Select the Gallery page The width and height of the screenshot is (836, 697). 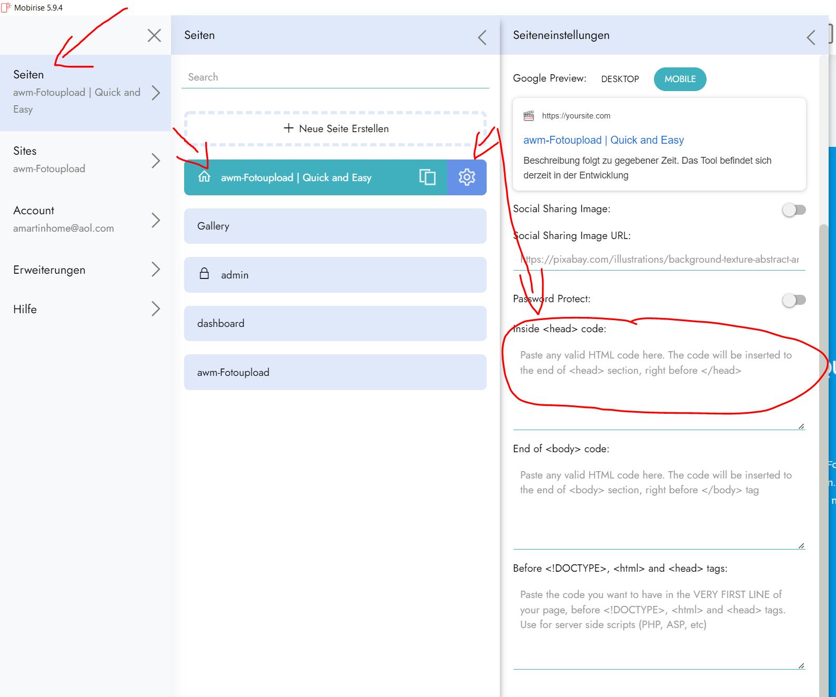click(335, 226)
